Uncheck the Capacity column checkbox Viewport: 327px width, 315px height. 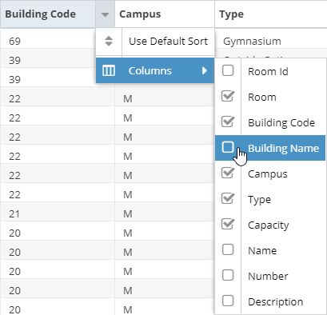228,224
